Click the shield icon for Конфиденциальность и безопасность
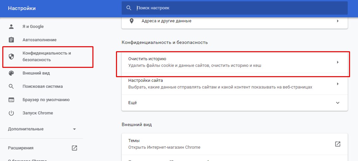This screenshot has width=358, height=161. click(11, 57)
